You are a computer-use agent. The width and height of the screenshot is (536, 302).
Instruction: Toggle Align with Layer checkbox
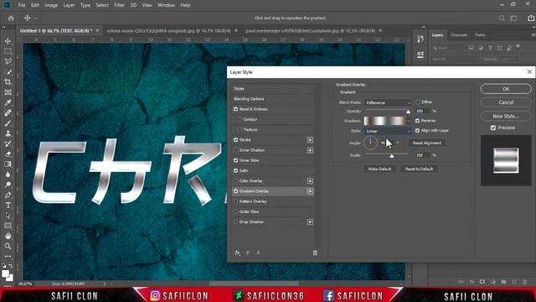click(x=417, y=131)
